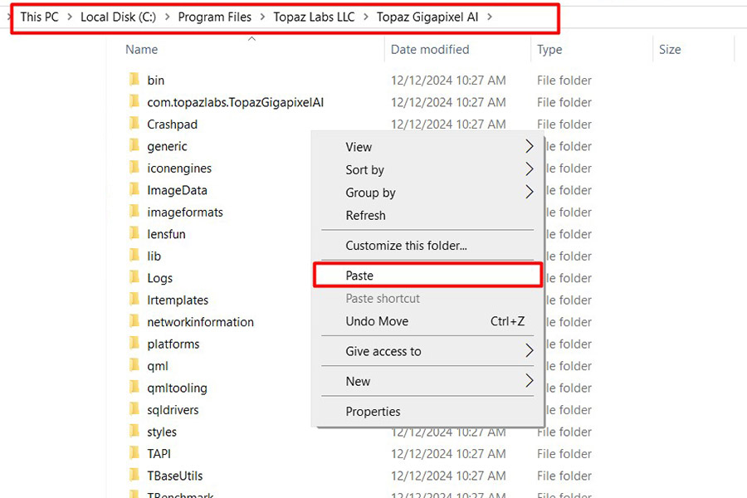Image resolution: width=747 pixels, height=498 pixels.
Task: Expand the chevron after Program Files
Action: click(262, 17)
